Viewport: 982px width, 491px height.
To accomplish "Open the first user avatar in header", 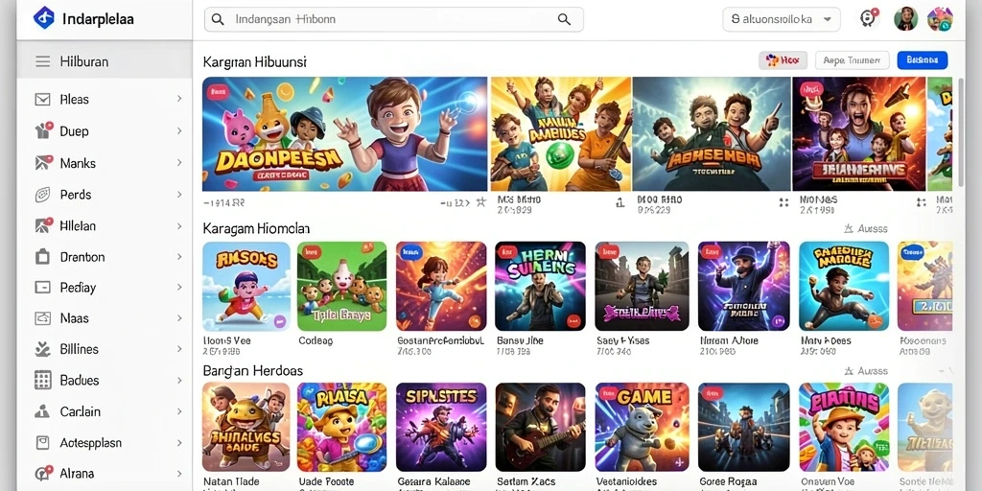I will click(x=905, y=19).
